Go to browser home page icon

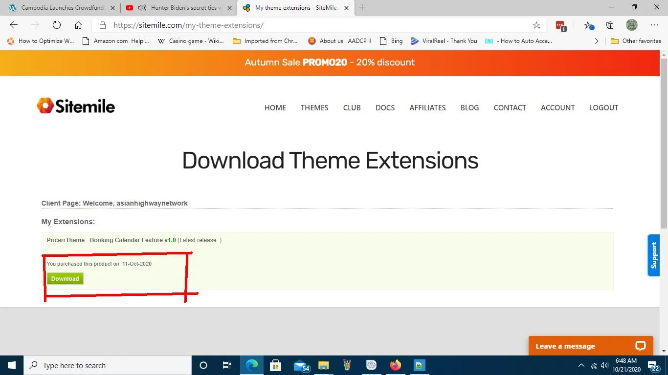[x=78, y=25]
